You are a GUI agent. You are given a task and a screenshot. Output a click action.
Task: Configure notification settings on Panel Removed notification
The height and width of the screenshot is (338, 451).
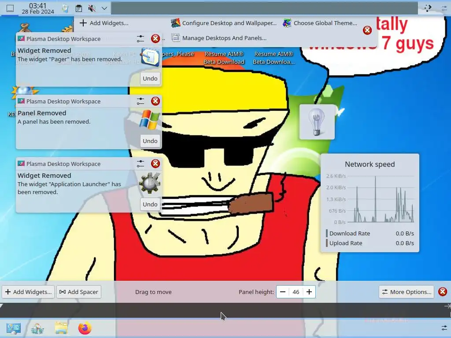(x=140, y=101)
